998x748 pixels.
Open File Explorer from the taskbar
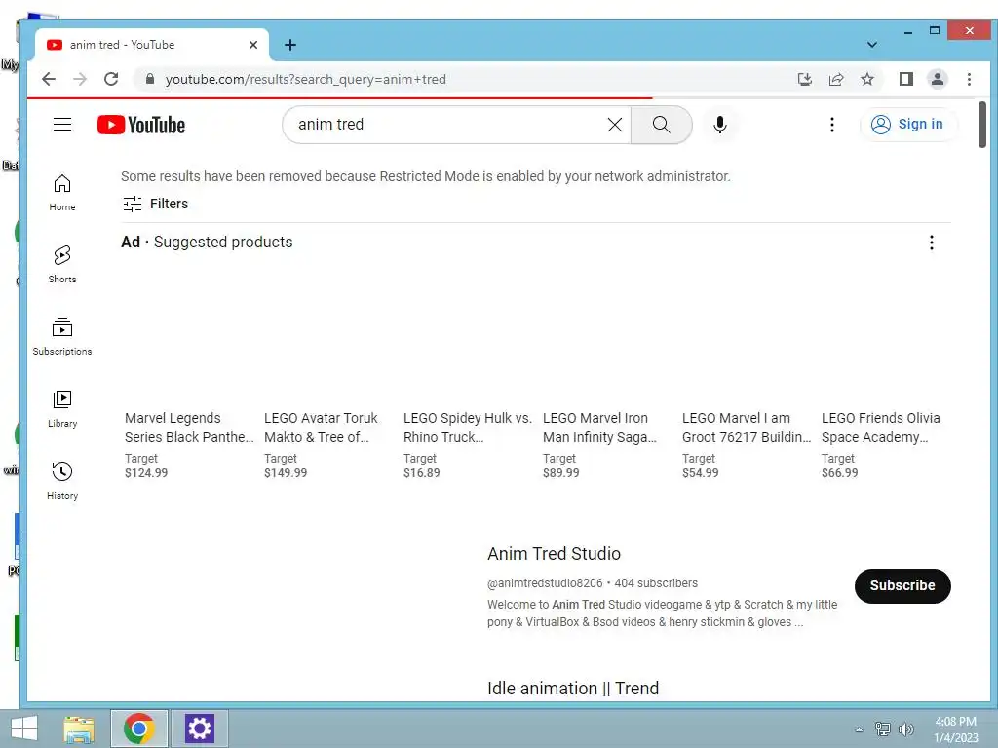pos(79,729)
